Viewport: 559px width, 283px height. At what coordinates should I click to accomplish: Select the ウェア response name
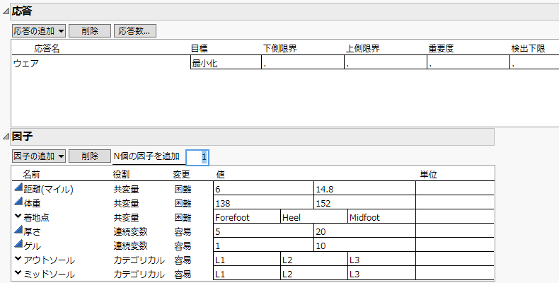[x=26, y=64]
